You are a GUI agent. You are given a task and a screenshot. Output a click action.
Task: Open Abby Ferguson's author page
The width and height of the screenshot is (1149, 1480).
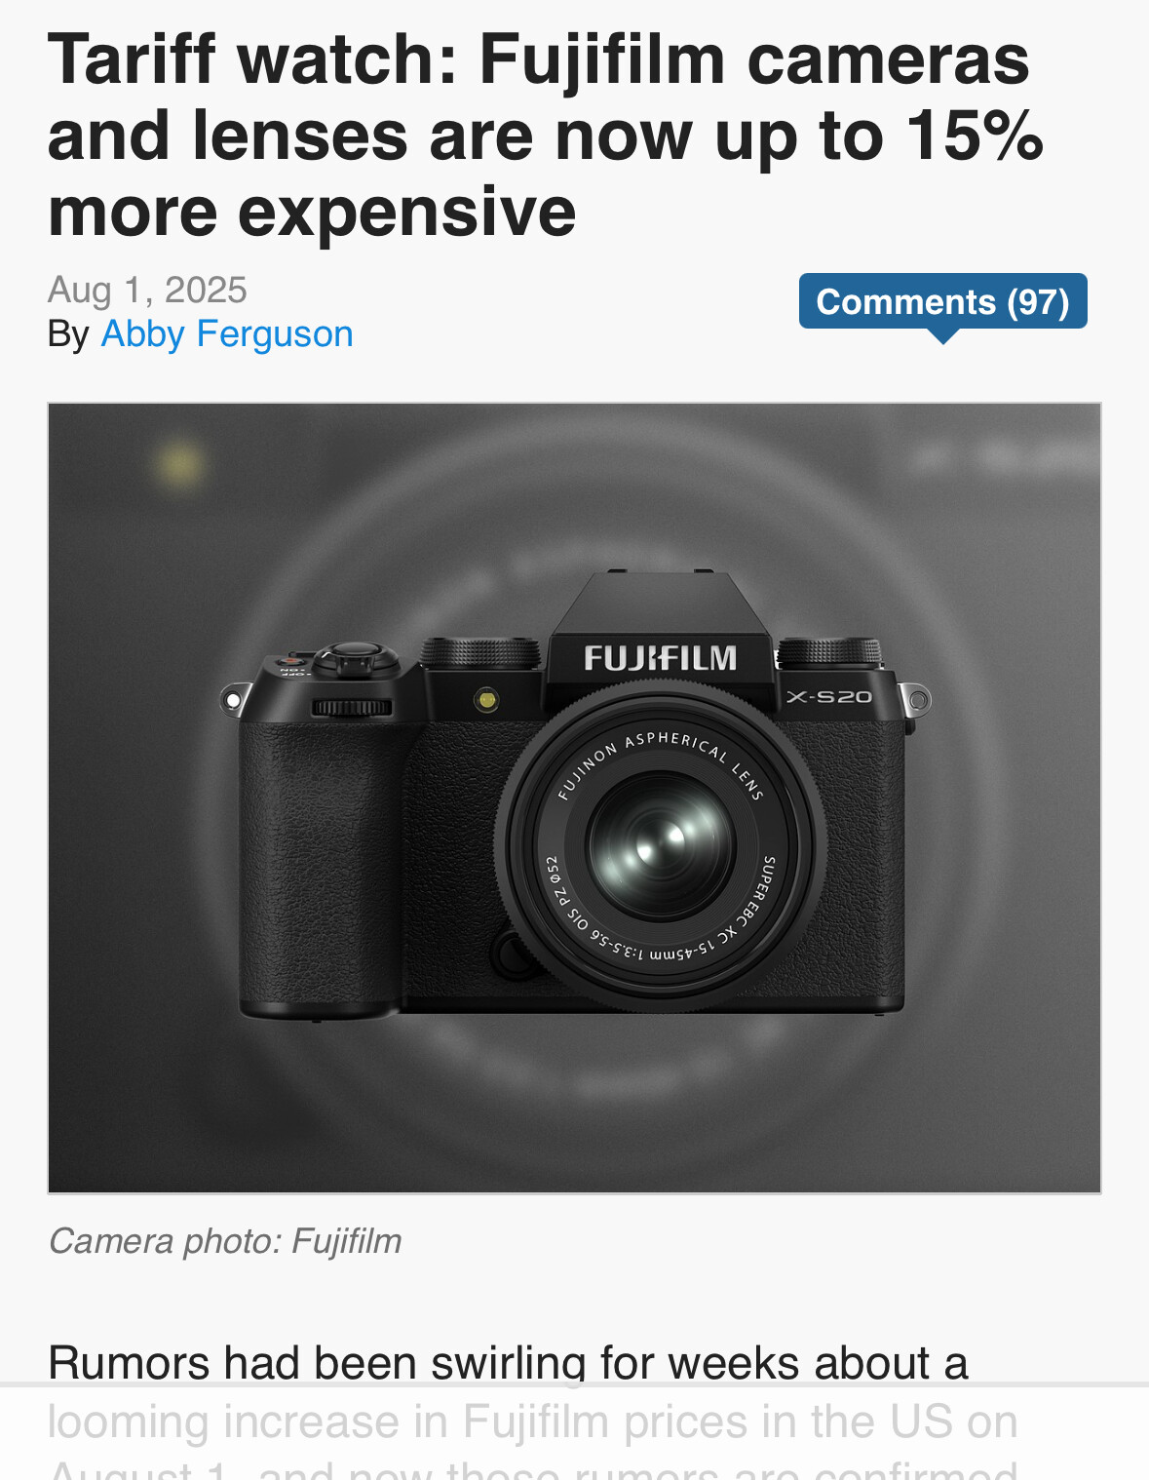(226, 334)
